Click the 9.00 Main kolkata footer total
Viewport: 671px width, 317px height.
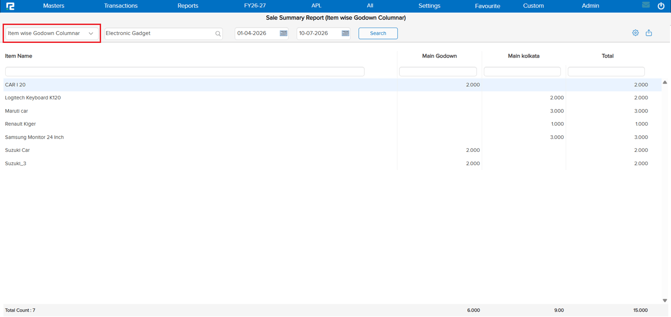coord(558,310)
